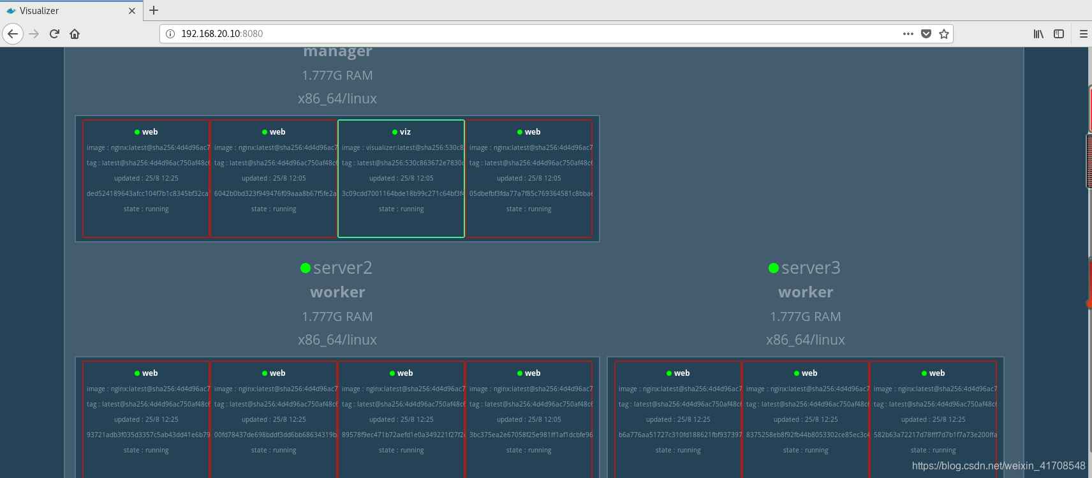Screen dimensions: 1092x478
Task: Click web task 8375258eb on server3
Action: point(806,419)
